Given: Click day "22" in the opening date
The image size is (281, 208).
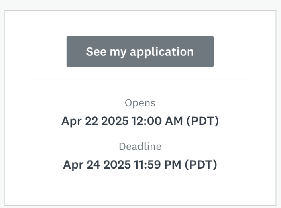Looking at the screenshot, I should coord(90,121).
